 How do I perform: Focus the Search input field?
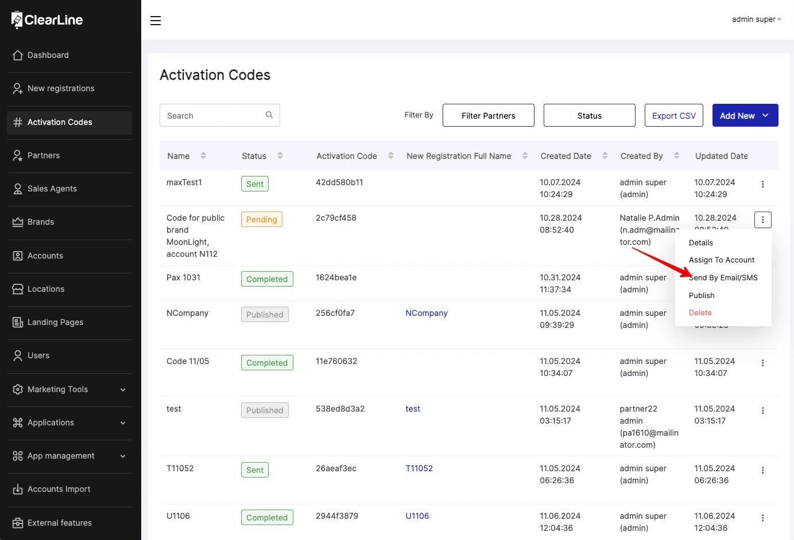coord(220,115)
